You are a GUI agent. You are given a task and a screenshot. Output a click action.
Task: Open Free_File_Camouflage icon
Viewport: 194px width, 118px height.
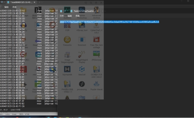coord(96,40)
